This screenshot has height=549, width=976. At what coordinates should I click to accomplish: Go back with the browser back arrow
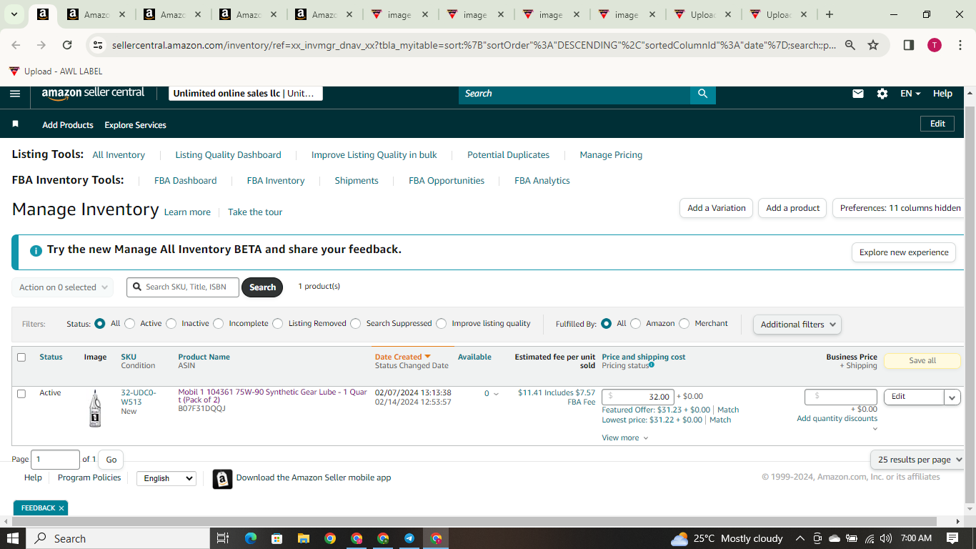point(16,45)
